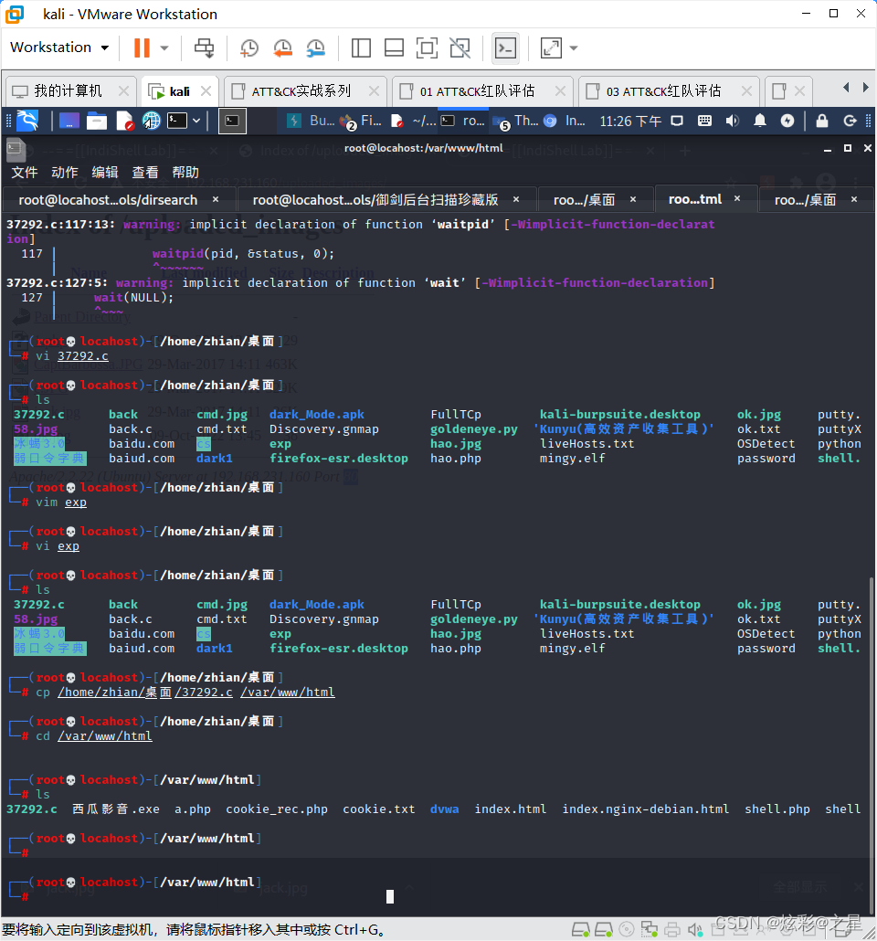Image resolution: width=877 pixels, height=941 pixels.
Task: Close the roo...tml terminal tab
Action: coord(737,198)
